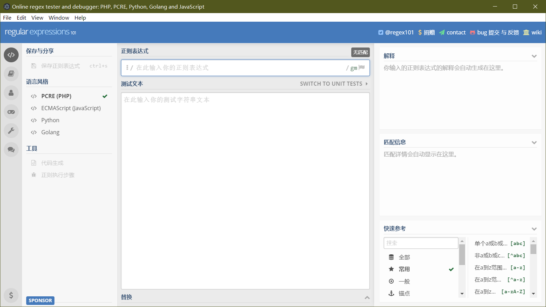Click the paper plane contact icon
Screen dimensions: 546x307
[x=442, y=32]
